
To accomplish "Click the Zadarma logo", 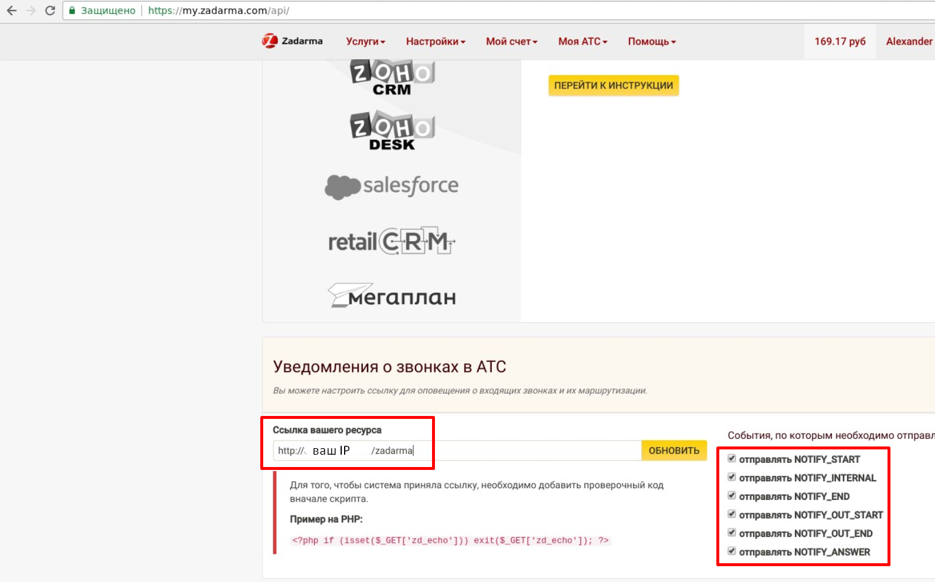I will pyautogui.click(x=293, y=41).
